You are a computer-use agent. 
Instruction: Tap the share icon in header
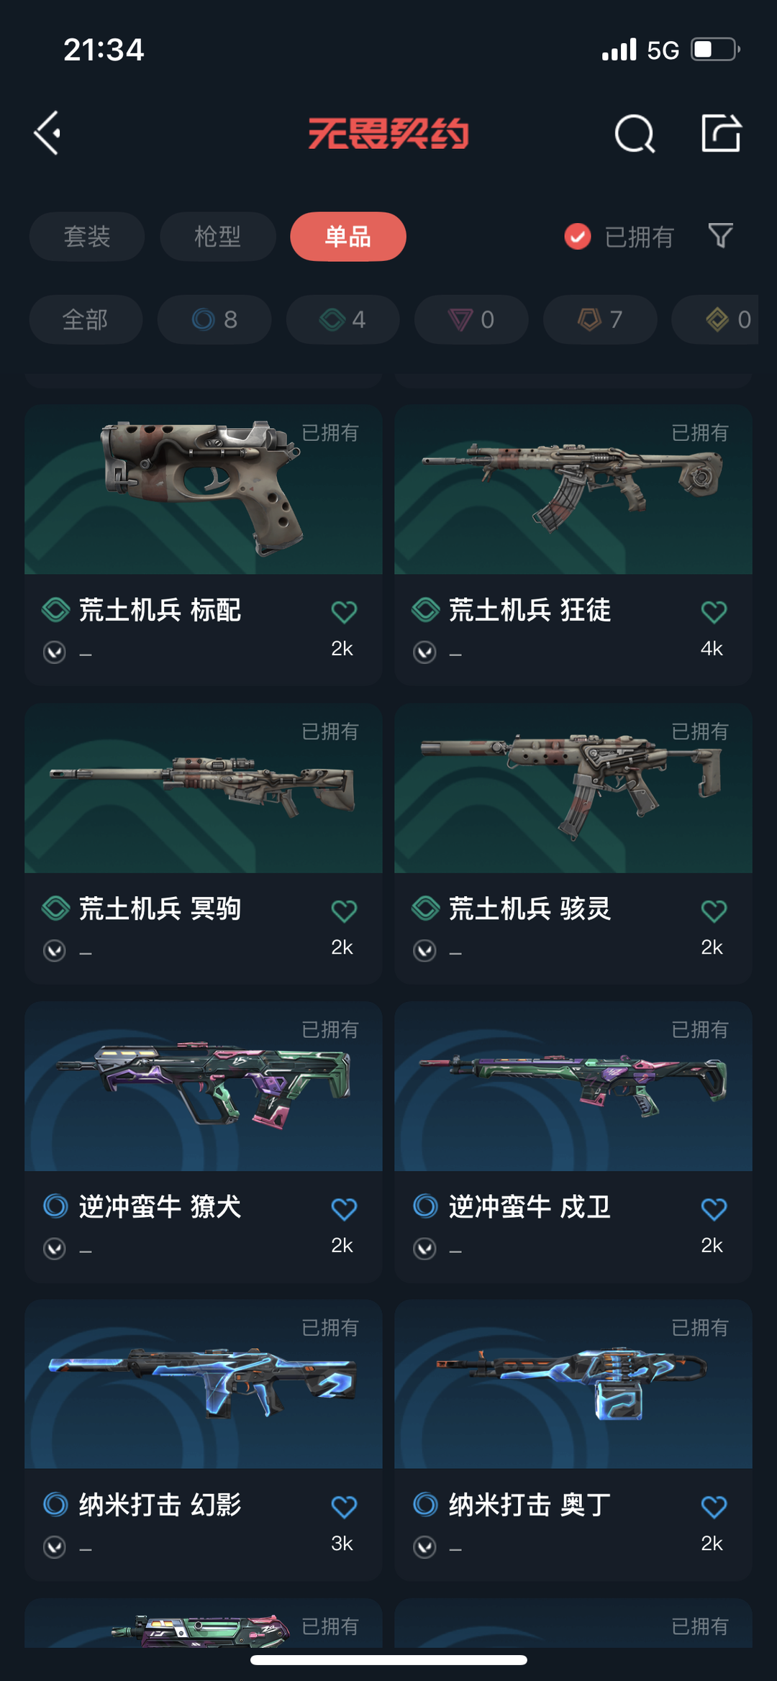point(721,133)
